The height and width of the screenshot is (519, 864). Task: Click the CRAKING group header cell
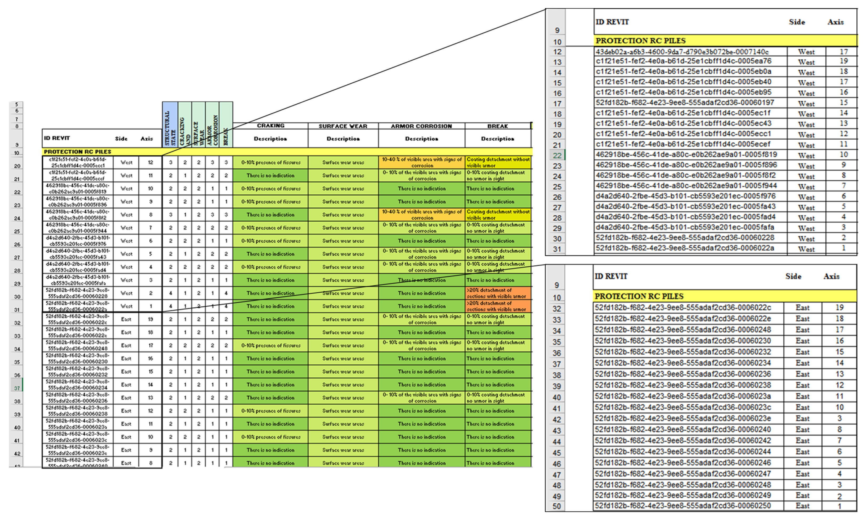coord(270,126)
